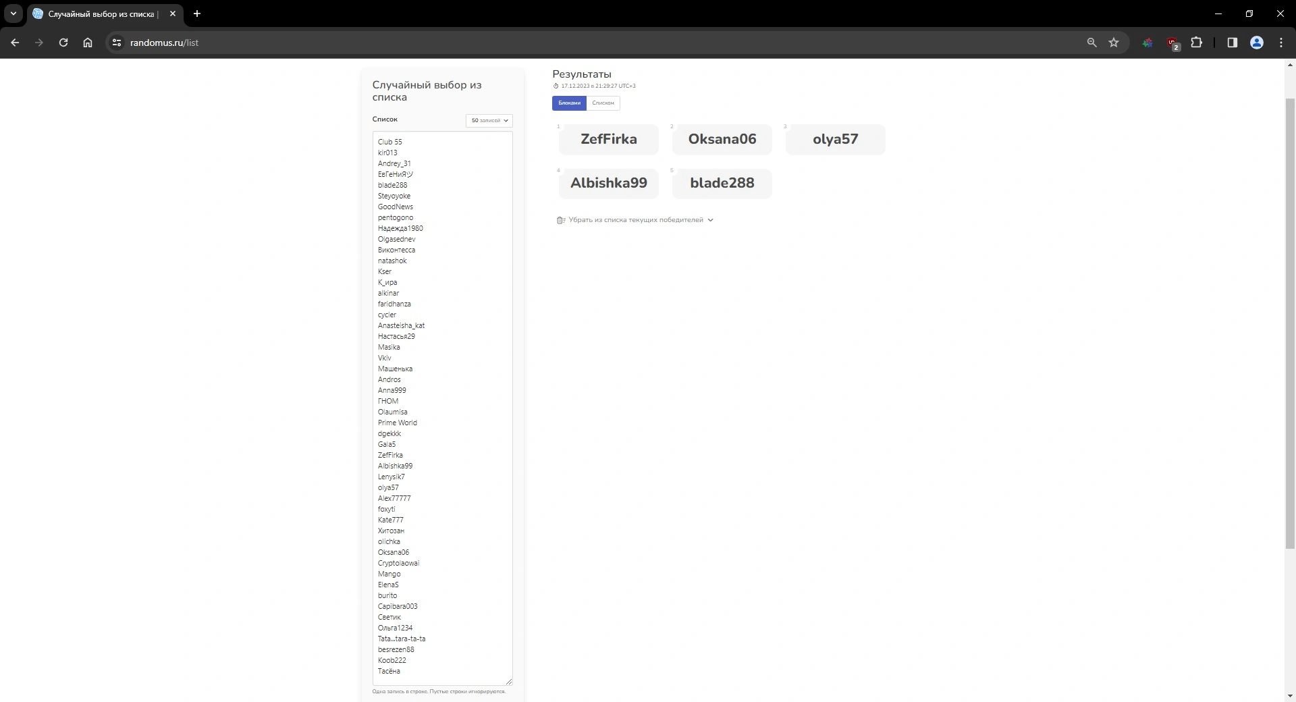Switch results view to Блоками
The width and height of the screenshot is (1296, 702).
point(569,103)
